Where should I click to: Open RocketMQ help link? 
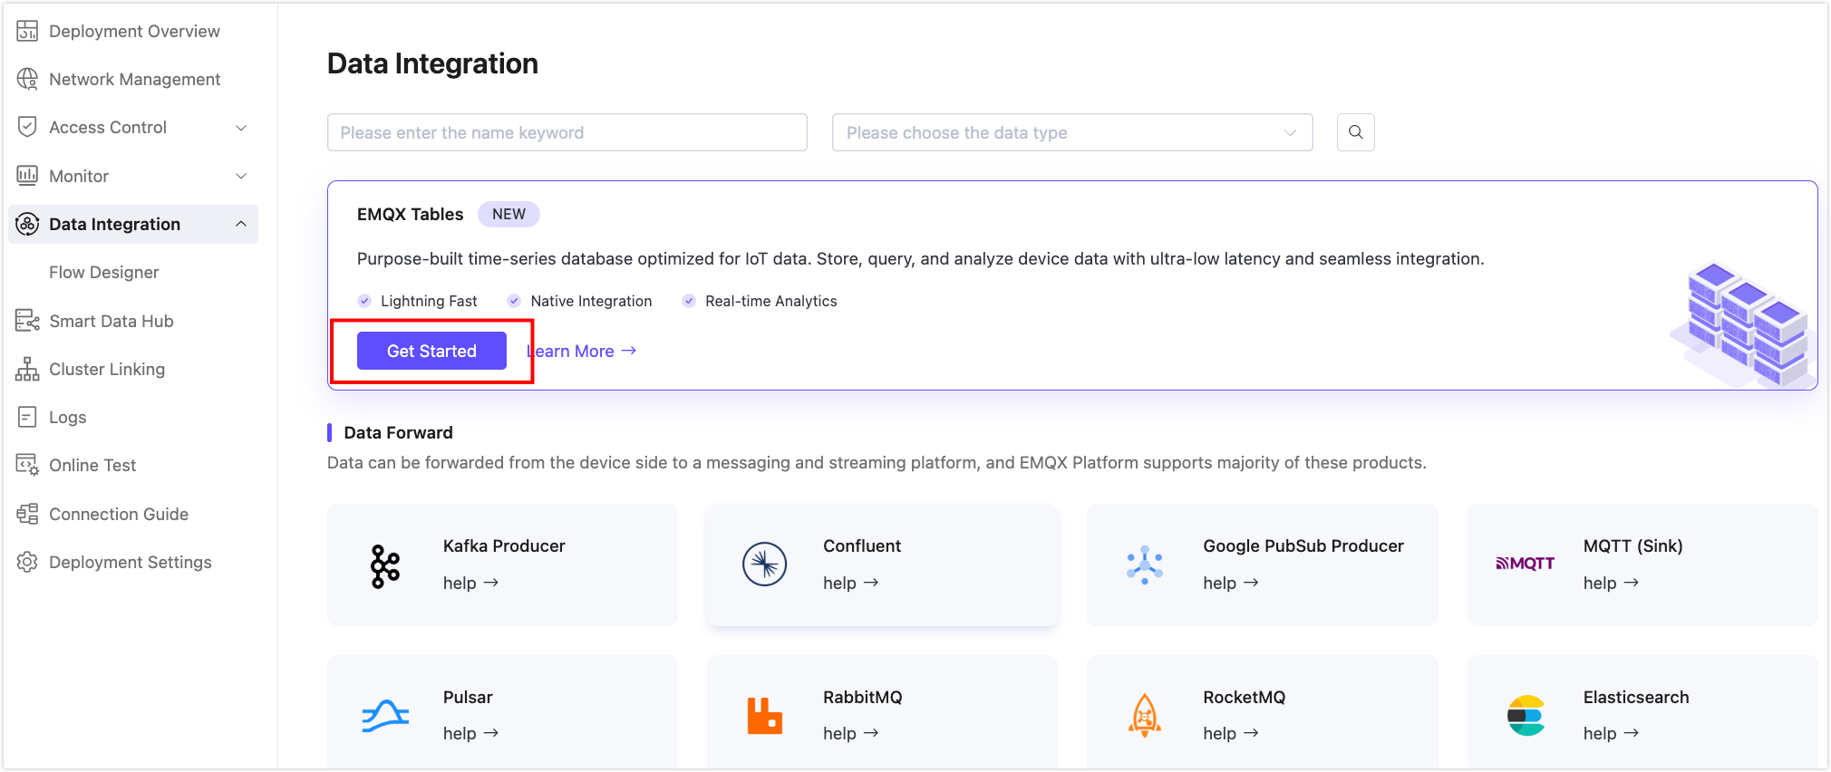[x=1231, y=733]
